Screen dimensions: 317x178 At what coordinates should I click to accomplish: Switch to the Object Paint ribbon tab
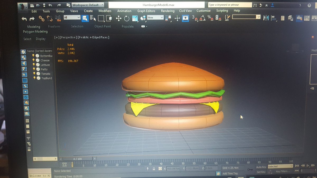coord(103,26)
